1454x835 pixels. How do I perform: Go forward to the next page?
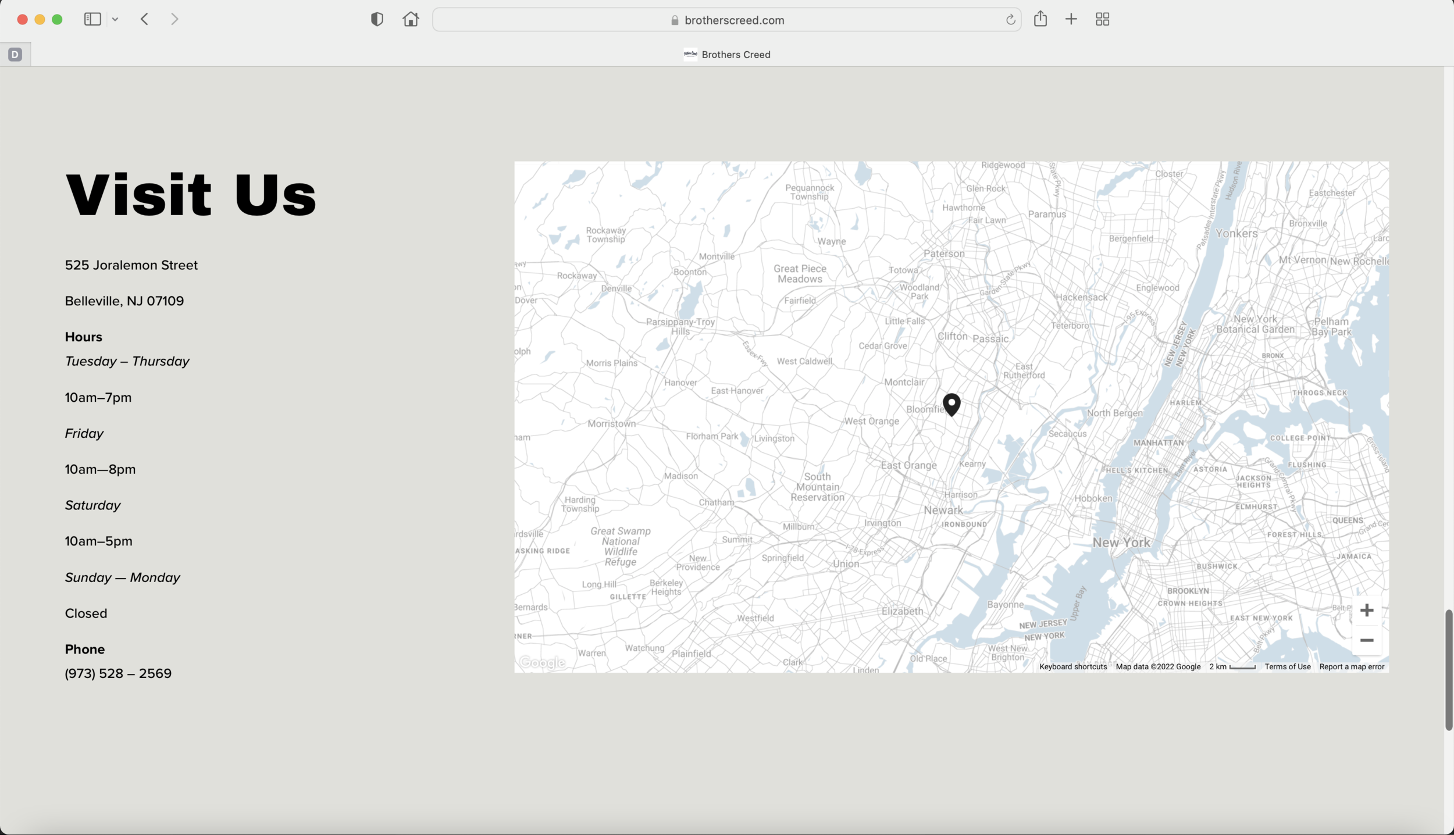click(174, 19)
